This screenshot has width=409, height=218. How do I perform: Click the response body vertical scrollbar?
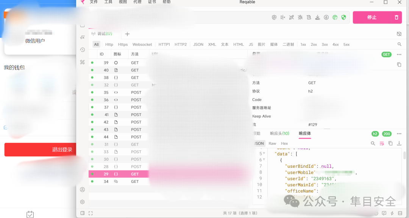coord(404,155)
